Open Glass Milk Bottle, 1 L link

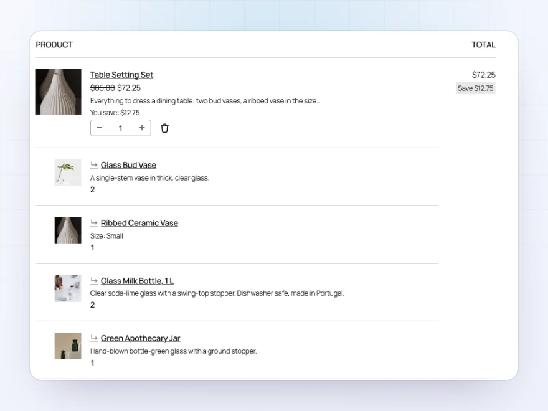click(x=137, y=281)
